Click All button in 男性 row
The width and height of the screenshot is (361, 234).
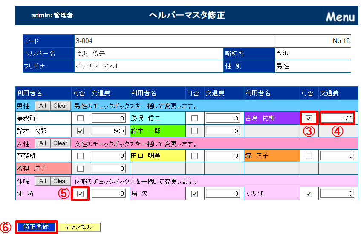tap(43, 106)
